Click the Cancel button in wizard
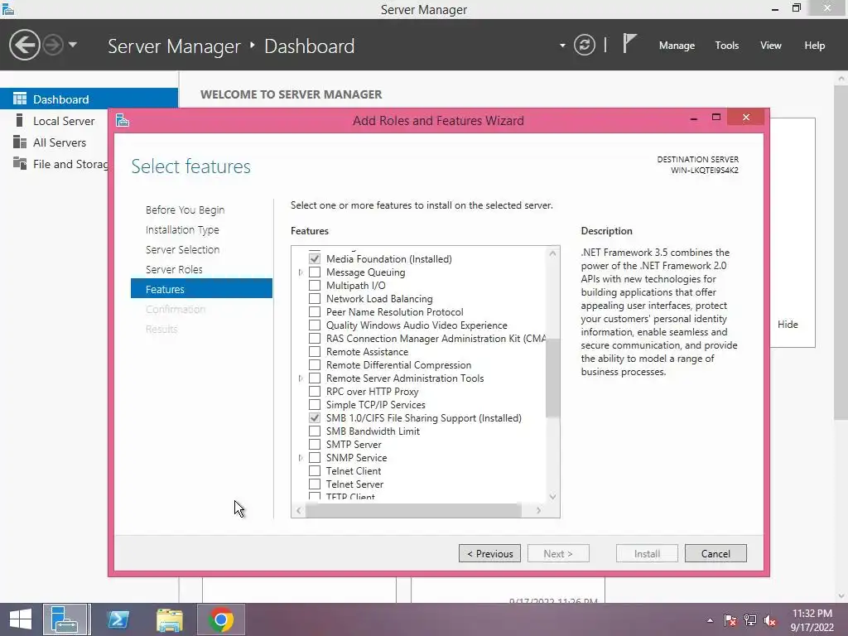This screenshot has height=636, width=848. click(715, 553)
